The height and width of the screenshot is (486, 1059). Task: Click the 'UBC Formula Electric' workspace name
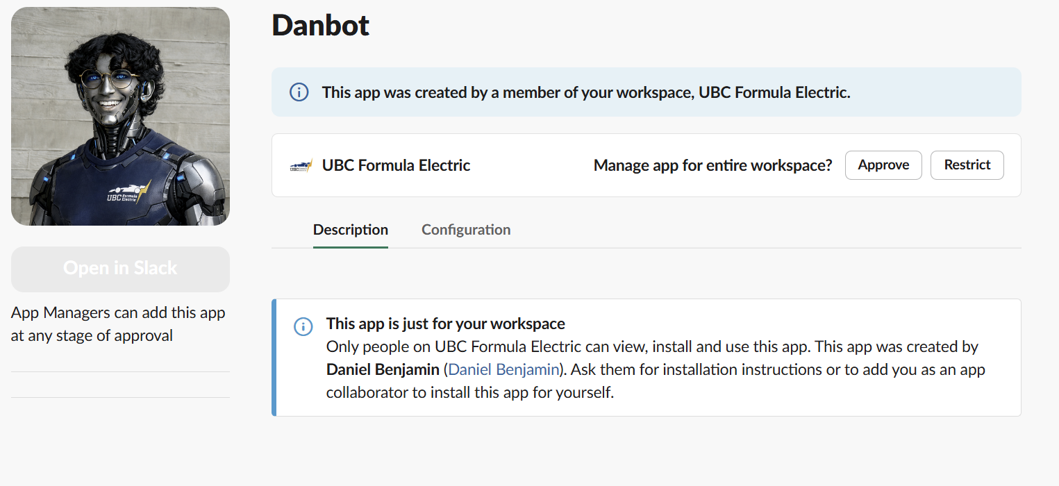point(397,165)
